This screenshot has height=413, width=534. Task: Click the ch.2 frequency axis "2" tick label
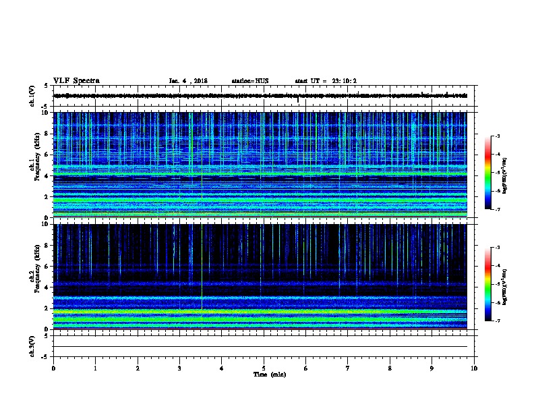point(47,308)
